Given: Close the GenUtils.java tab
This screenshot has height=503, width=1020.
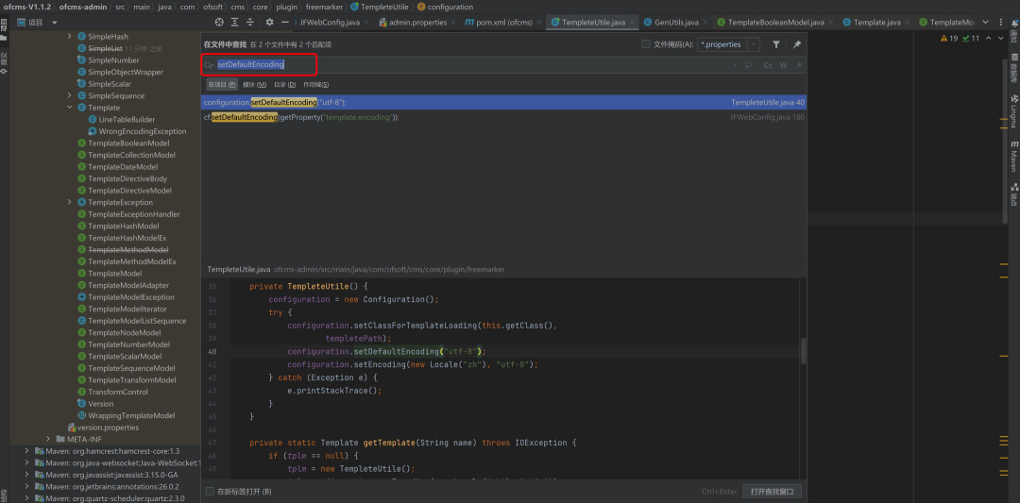Looking at the screenshot, I should (705, 22).
